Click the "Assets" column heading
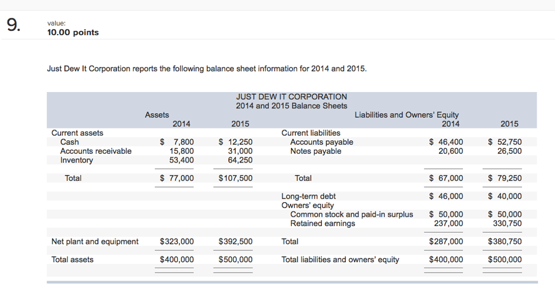The width and height of the screenshot is (555, 291). (x=157, y=115)
